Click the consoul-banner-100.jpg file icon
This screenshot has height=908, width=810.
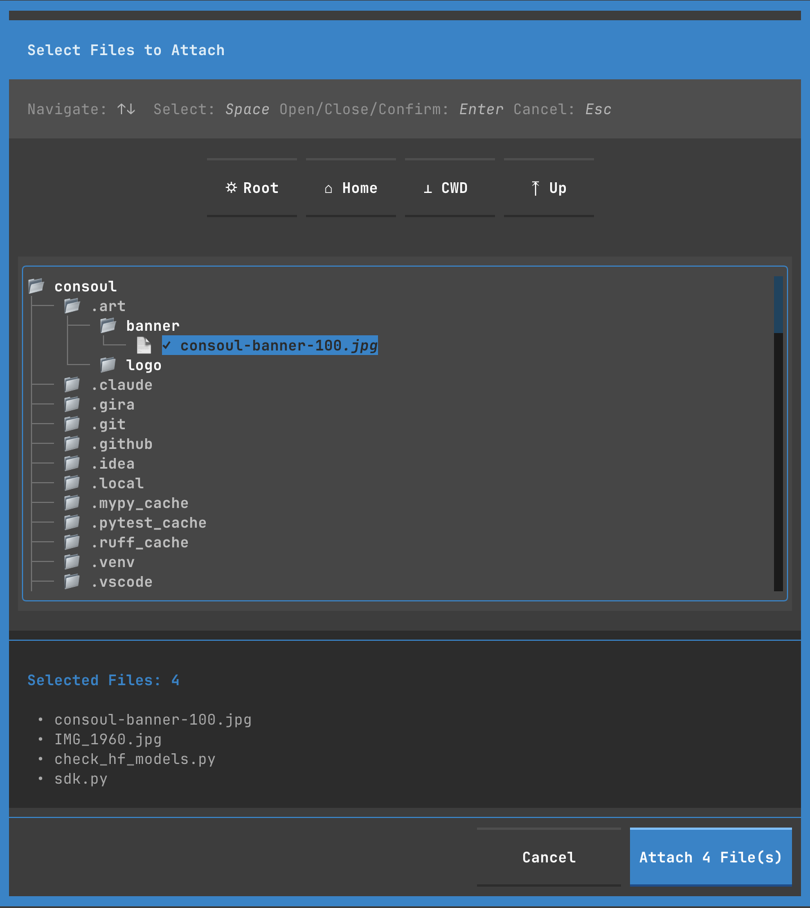pyautogui.click(x=144, y=345)
